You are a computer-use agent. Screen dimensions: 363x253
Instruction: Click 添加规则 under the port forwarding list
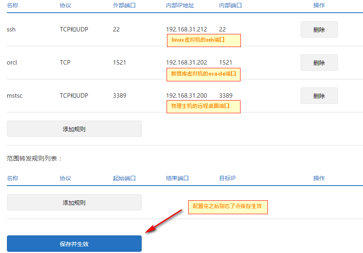point(74,129)
